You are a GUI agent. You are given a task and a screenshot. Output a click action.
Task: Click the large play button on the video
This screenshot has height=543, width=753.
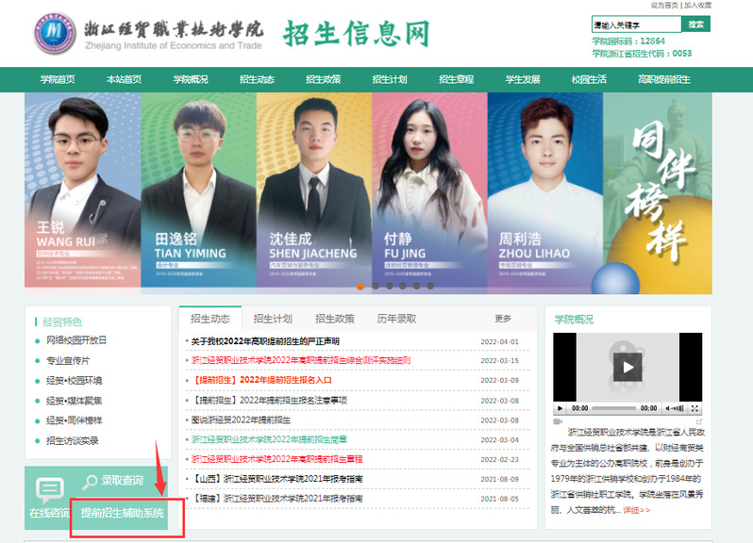pyautogui.click(x=626, y=367)
